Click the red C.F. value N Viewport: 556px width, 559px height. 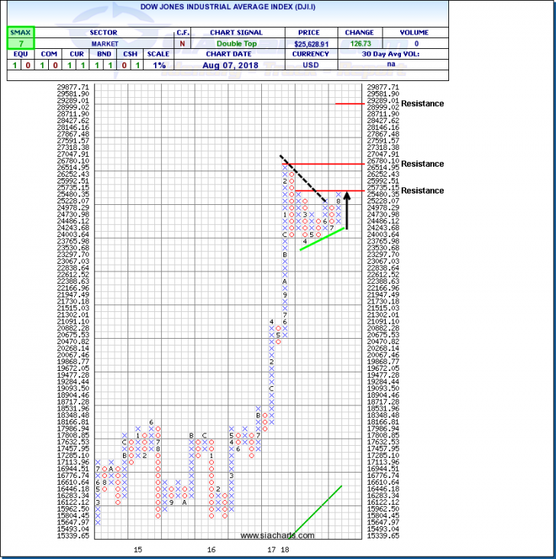[183, 44]
